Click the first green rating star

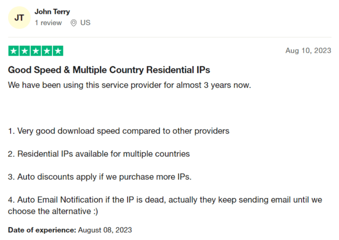(x=13, y=51)
